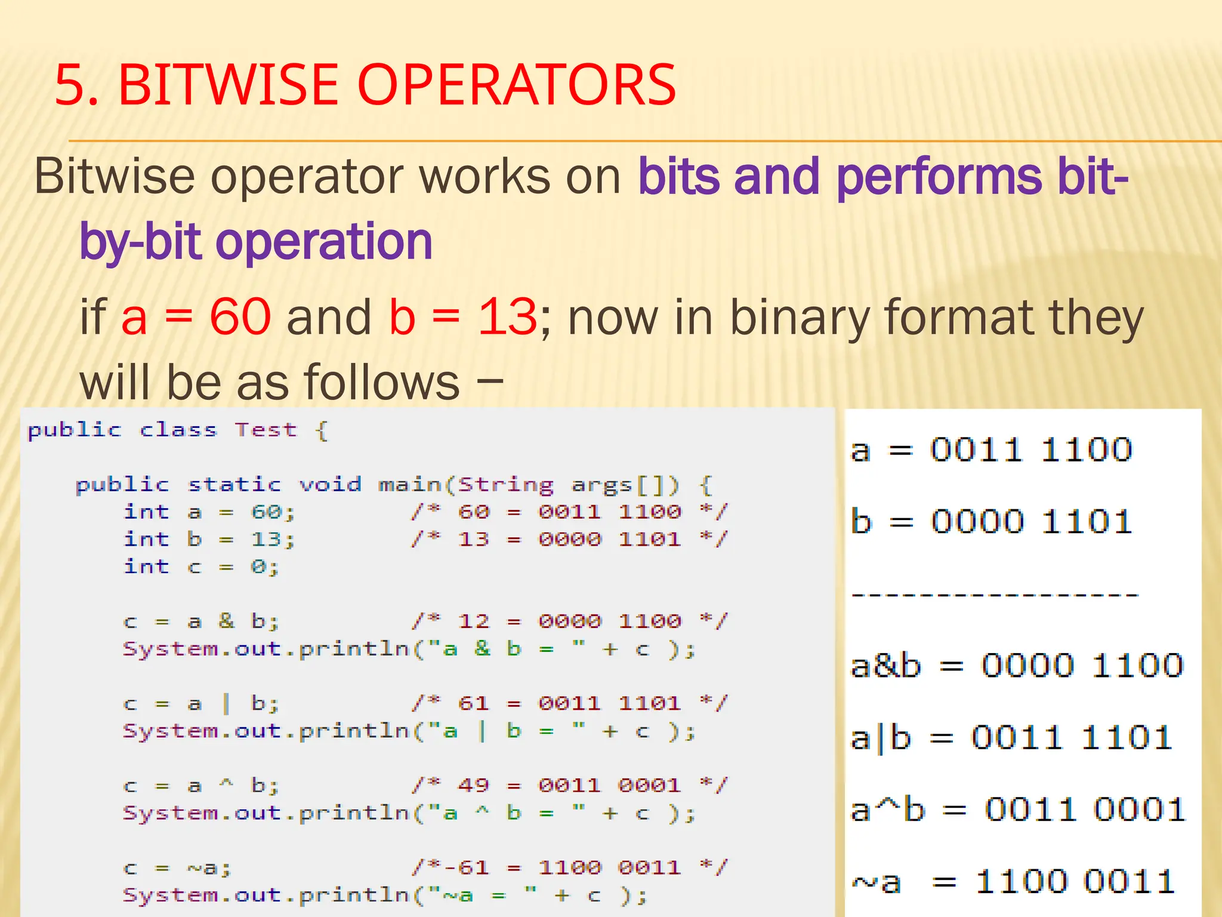Image resolution: width=1222 pixels, height=917 pixels.
Task: Click the result '~a = 1100 0011'
Action: coord(1013,882)
